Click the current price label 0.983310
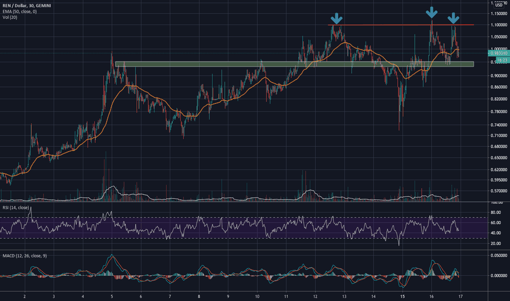 pyautogui.click(x=499, y=53)
